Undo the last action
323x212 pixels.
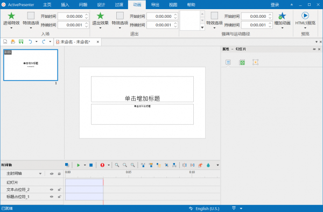tap(30, 42)
